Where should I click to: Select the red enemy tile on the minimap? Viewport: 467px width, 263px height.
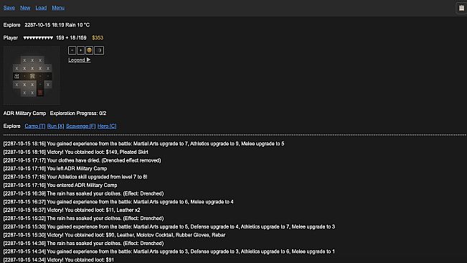[40, 93]
